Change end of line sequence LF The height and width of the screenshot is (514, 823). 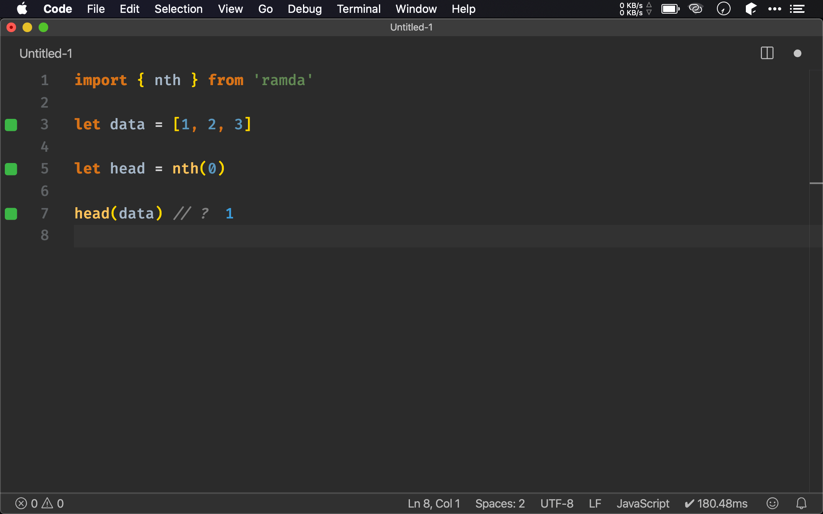[x=595, y=504]
